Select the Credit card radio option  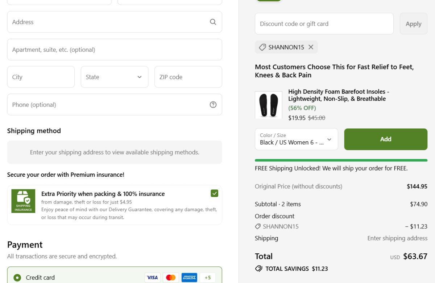(x=17, y=278)
